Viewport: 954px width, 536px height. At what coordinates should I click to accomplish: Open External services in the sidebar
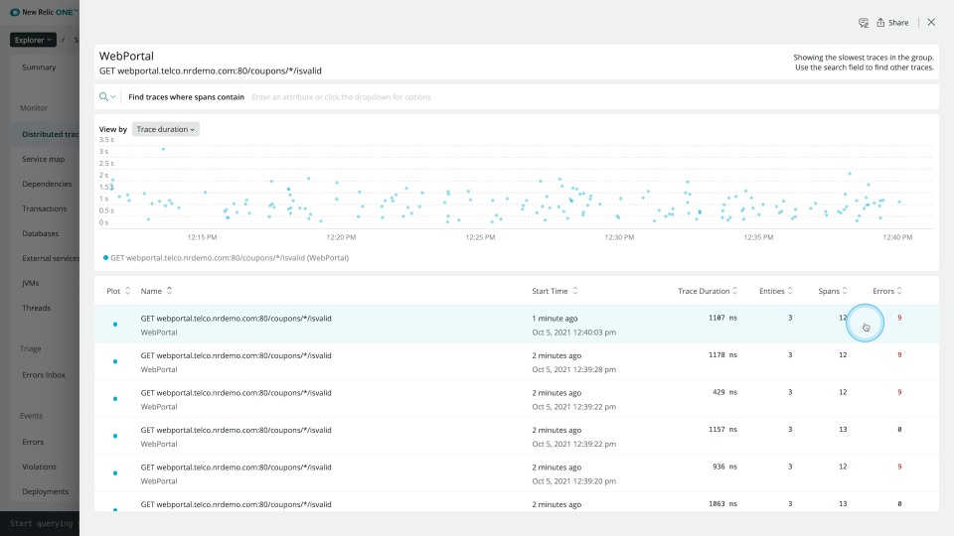coord(51,258)
